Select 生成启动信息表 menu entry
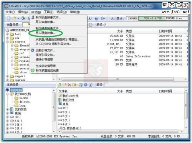The image size is (192, 143). 46,66
